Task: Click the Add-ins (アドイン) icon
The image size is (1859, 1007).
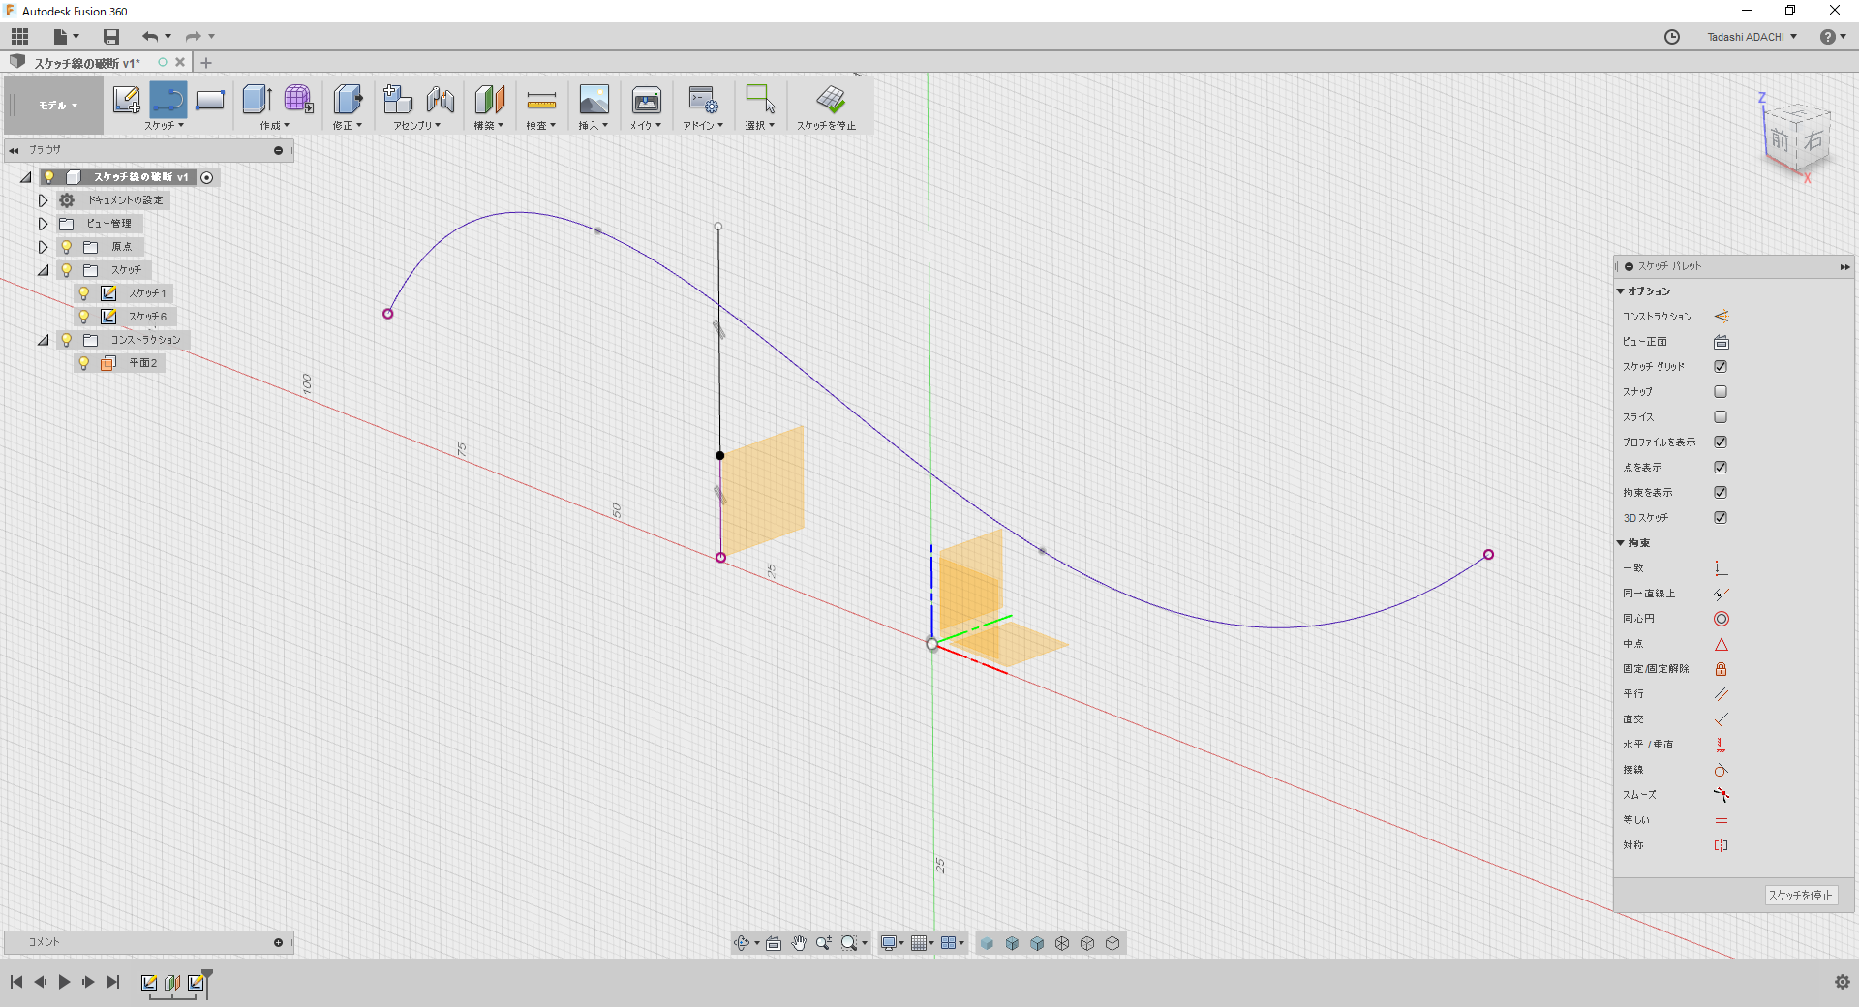Action: tap(703, 99)
